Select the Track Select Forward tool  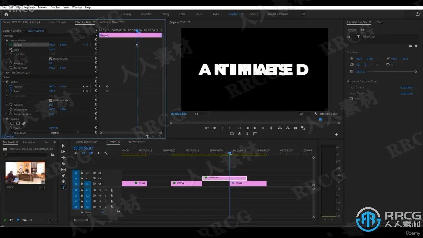63,152
